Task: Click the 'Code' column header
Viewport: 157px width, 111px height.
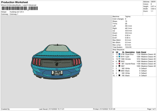Action: tap(138, 52)
